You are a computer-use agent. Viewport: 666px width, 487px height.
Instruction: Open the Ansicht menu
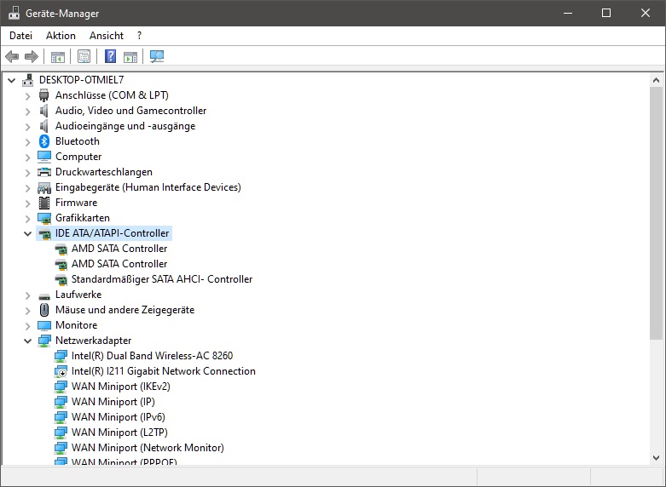pyautogui.click(x=107, y=36)
